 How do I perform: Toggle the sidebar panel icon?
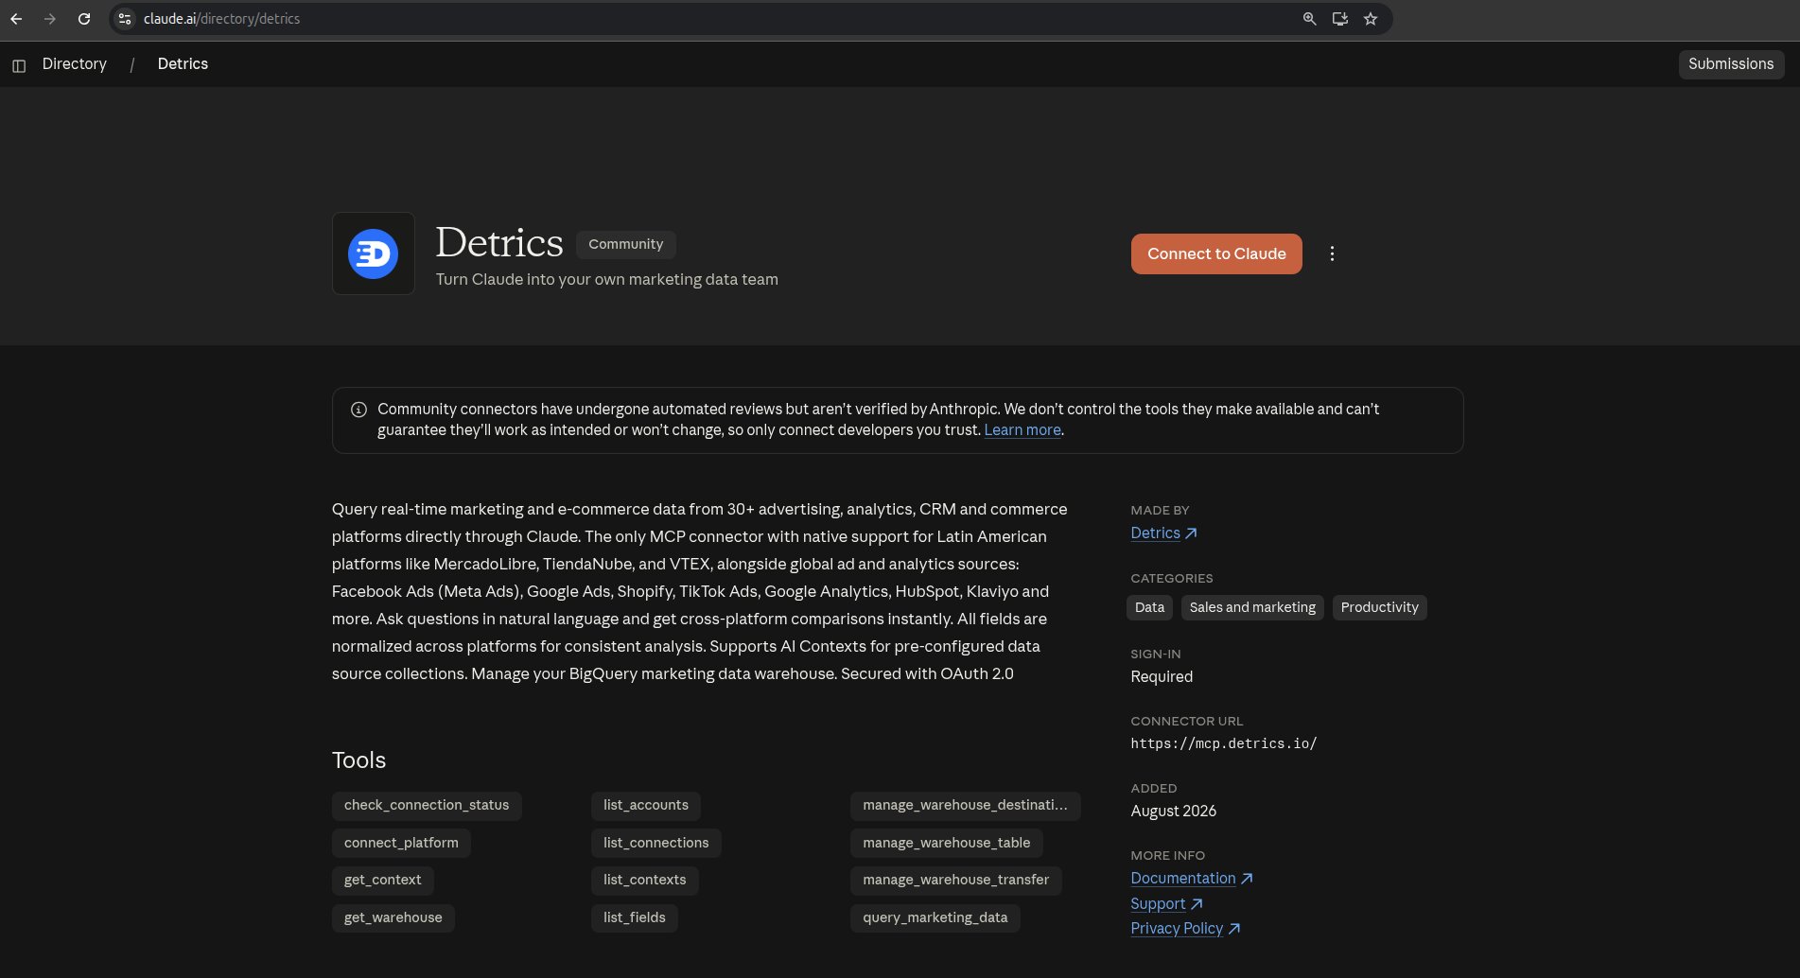pos(19,65)
